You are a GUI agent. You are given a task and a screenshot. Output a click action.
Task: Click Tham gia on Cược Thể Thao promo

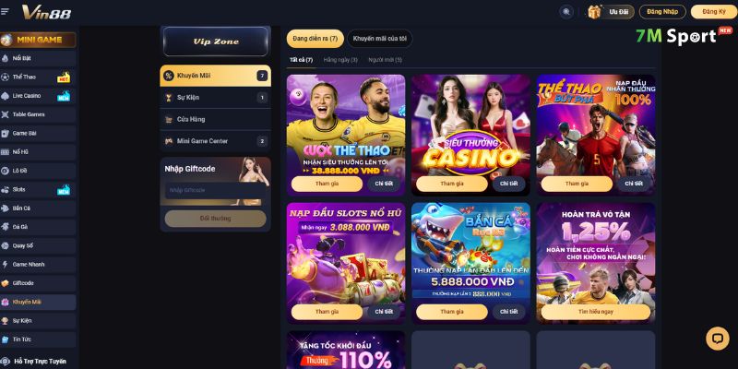[327, 184]
